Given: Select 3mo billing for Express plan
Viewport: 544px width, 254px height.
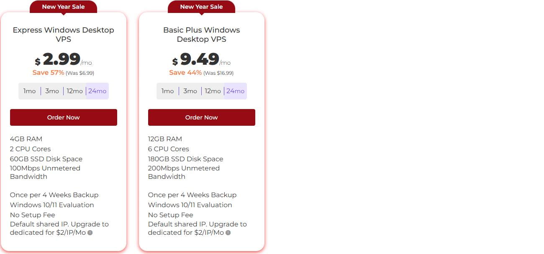Looking at the screenshot, I should pos(52,91).
